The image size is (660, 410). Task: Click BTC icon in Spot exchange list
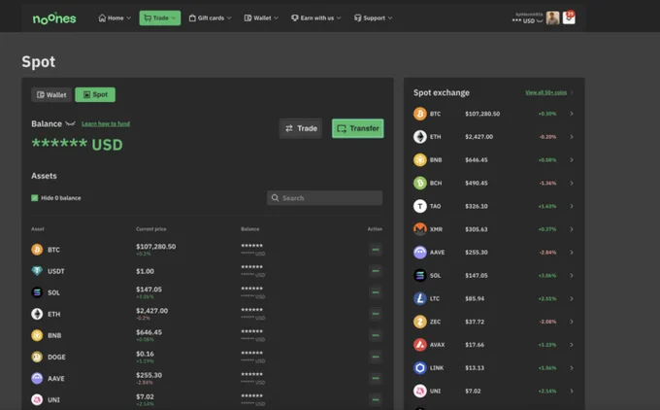(x=419, y=114)
